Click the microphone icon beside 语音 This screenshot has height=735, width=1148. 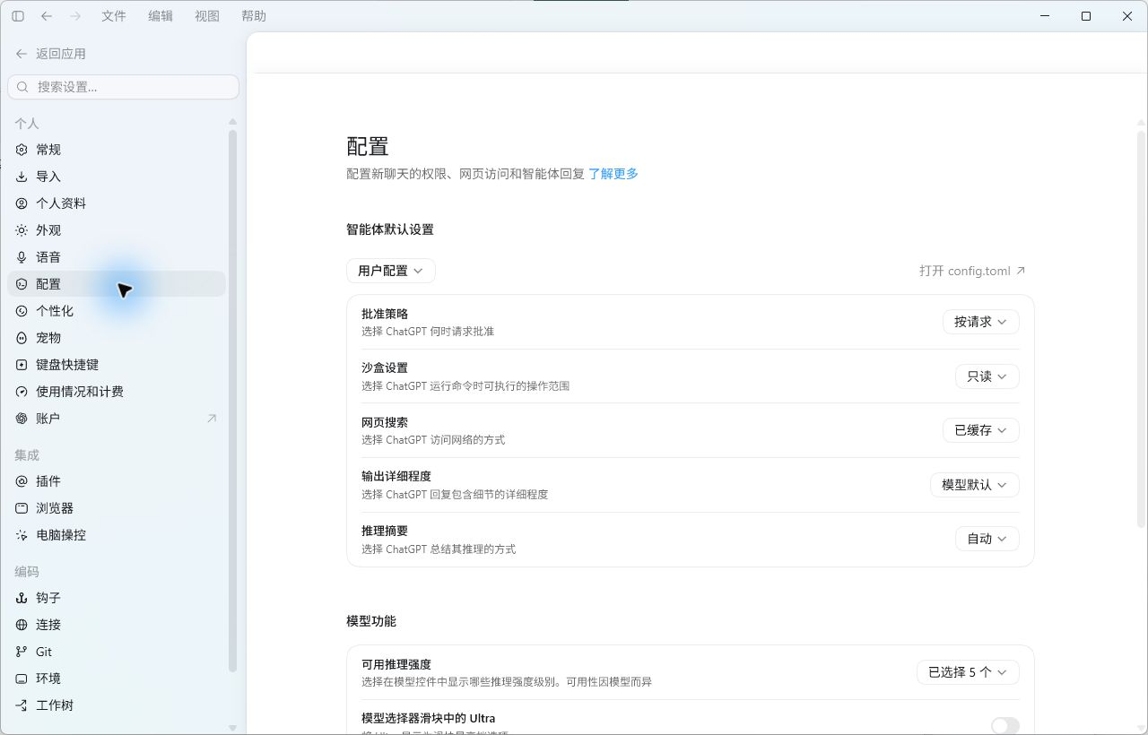pos(22,257)
